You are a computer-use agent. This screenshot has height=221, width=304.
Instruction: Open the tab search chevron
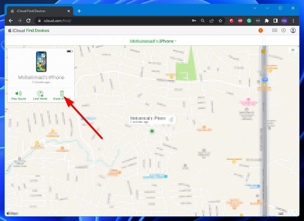click(255, 8)
